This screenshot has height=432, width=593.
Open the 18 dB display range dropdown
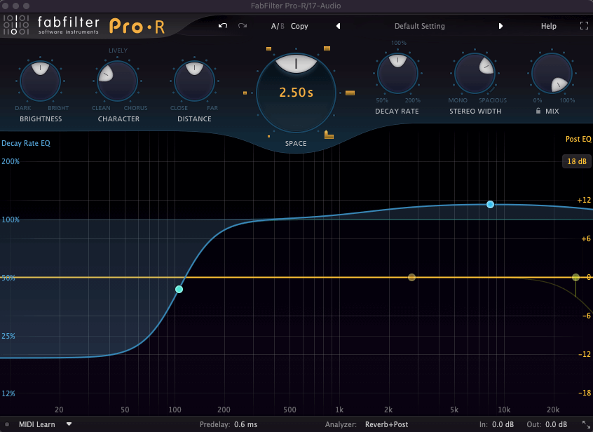[x=577, y=161]
